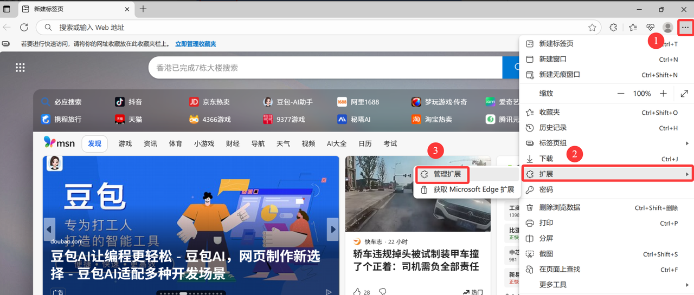Select 在页面上查找 menu entry

pos(607,269)
